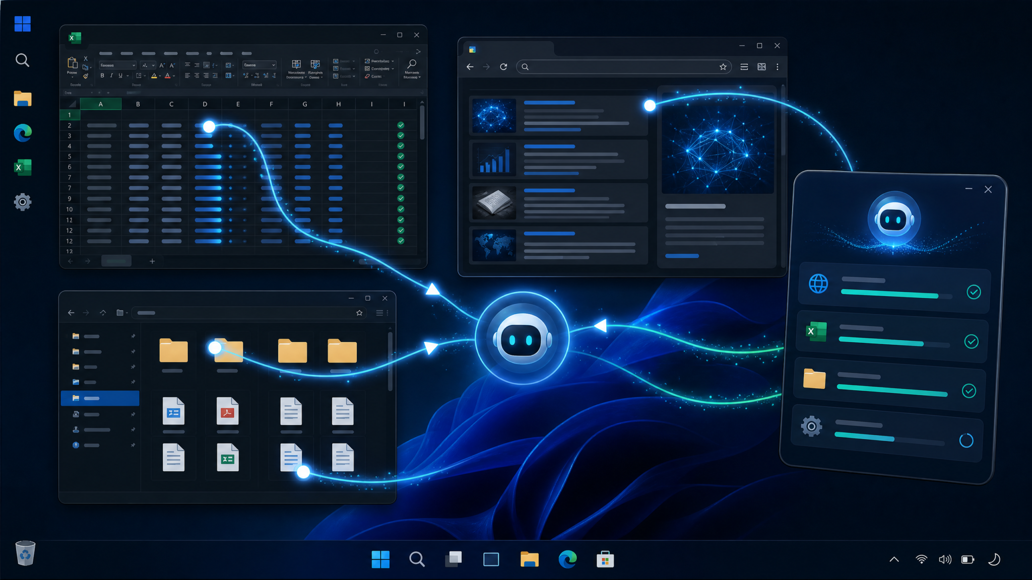Click the favorite star in file explorer toolbar
1032x580 pixels.
pos(359,313)
